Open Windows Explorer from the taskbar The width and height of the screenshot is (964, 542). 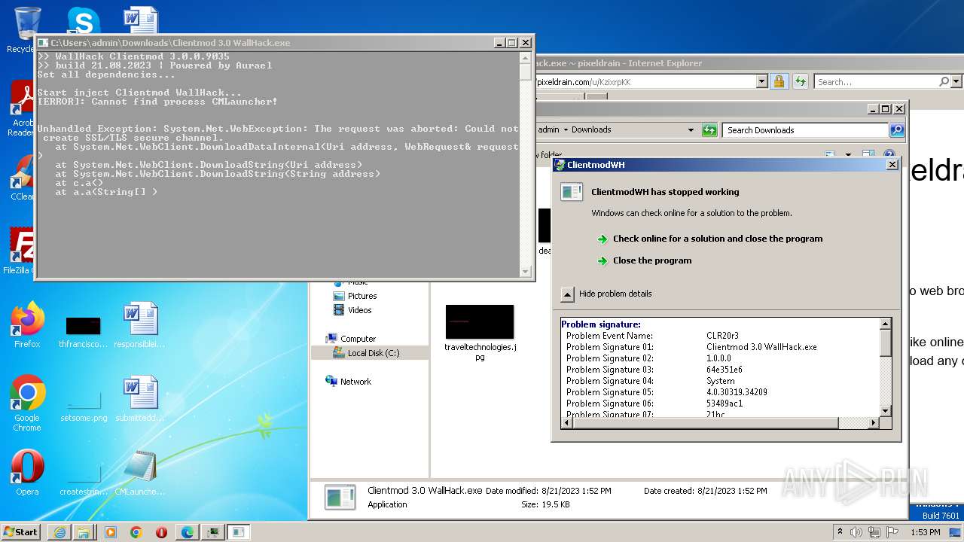tap(83, 532)
